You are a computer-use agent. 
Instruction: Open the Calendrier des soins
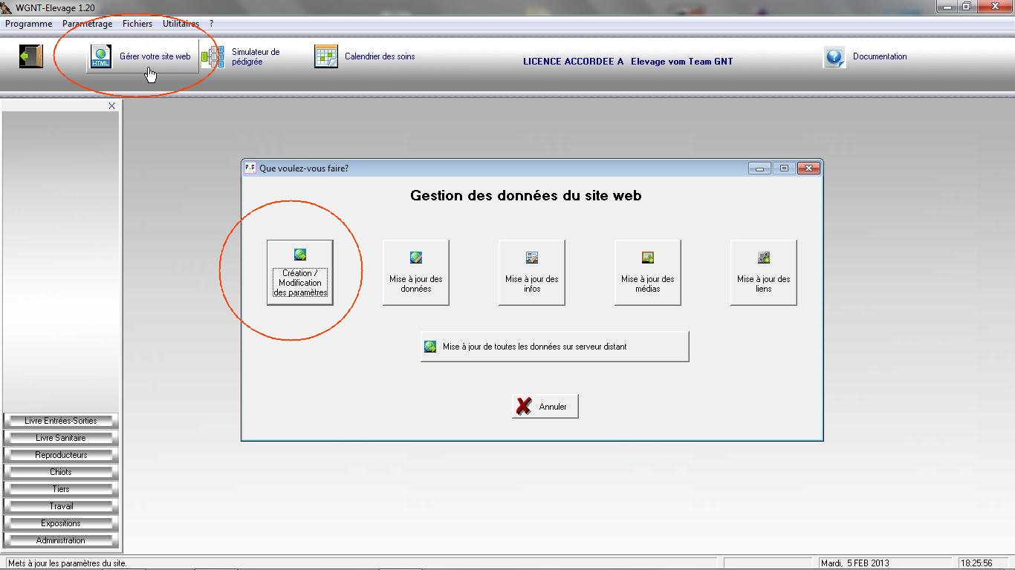pyautogui.click(x=365, y=56)
